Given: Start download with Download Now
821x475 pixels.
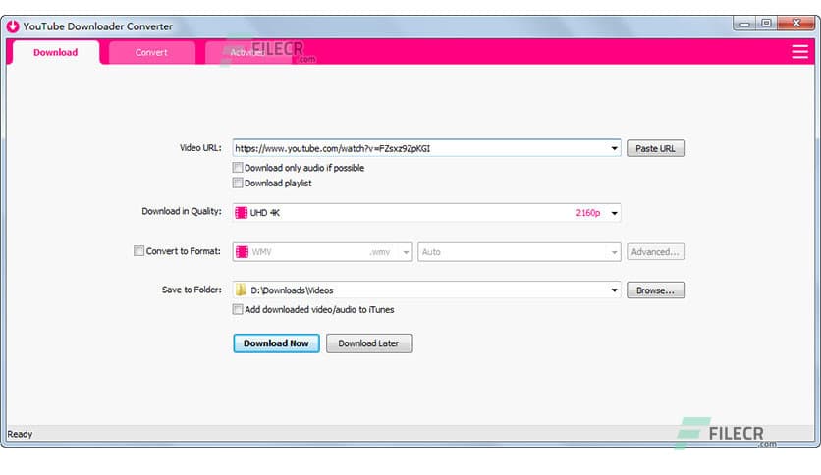Looking at the screenshot, I should (x=277, y=343).
